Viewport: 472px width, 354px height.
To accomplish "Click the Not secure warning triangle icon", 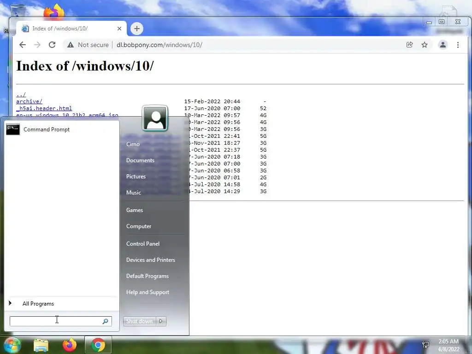I will coord(71,45).
